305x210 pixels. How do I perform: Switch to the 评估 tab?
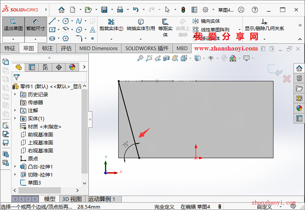tap(66, 48)
